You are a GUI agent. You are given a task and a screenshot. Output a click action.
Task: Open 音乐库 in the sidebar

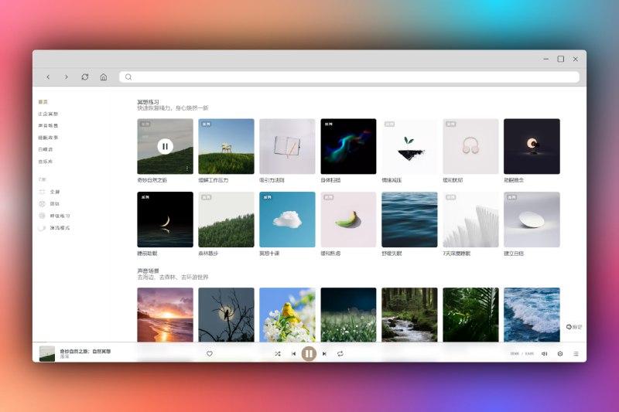click(x=46, y=162)
